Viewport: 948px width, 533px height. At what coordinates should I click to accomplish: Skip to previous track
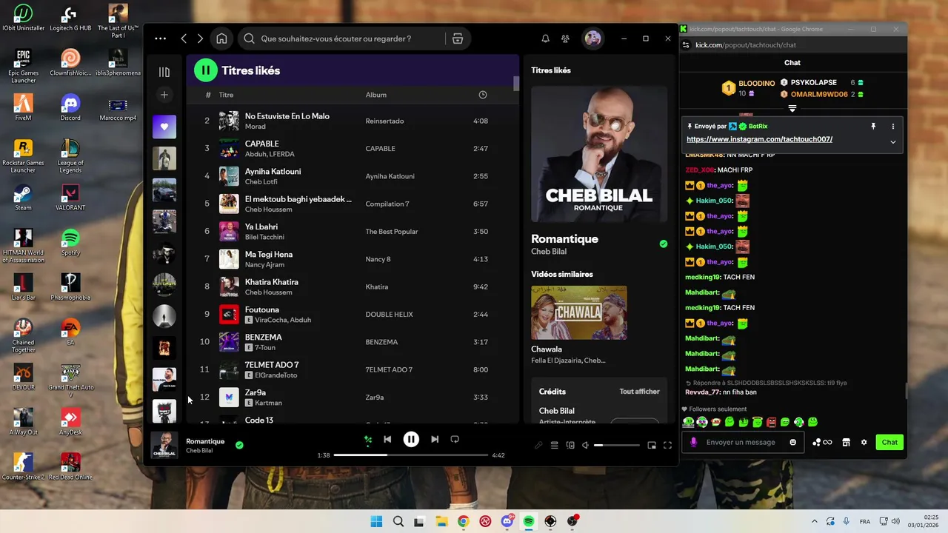pyautogui.click(x=387, y=439)
